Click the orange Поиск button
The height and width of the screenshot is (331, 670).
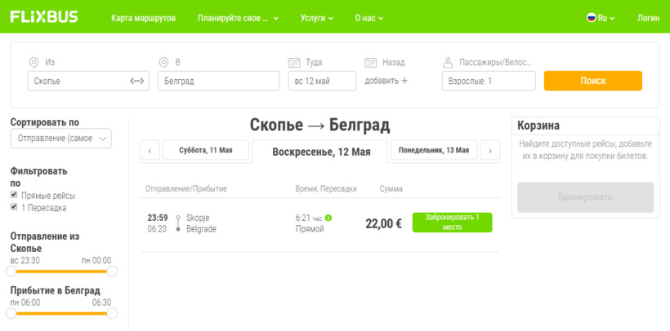592,81
